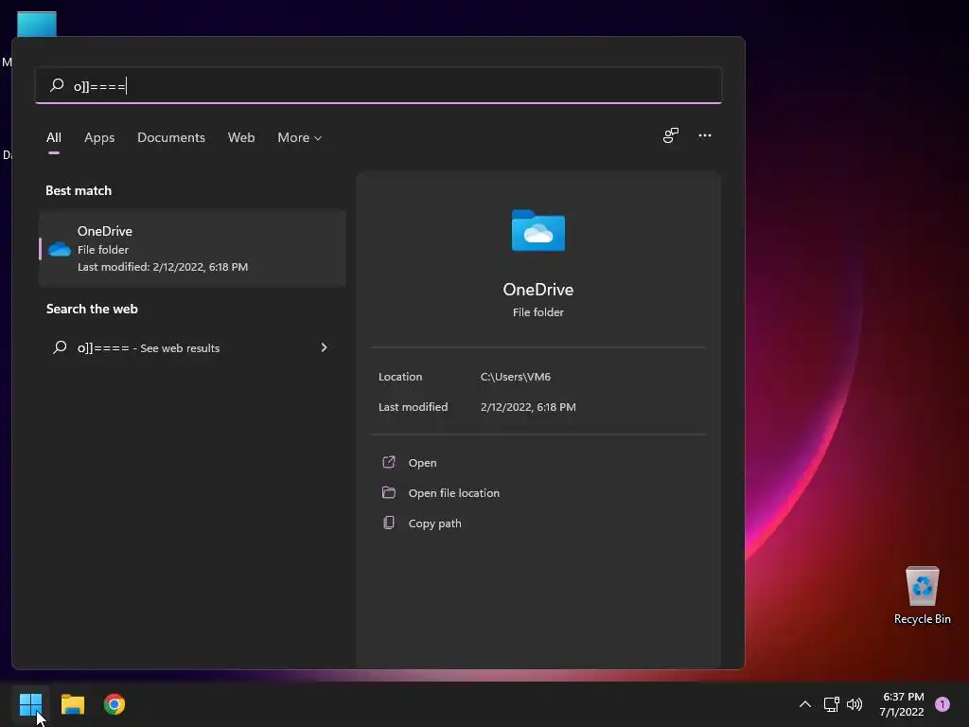Select the OneDrive best match result
Screen dimensions: 969x727
192,249
